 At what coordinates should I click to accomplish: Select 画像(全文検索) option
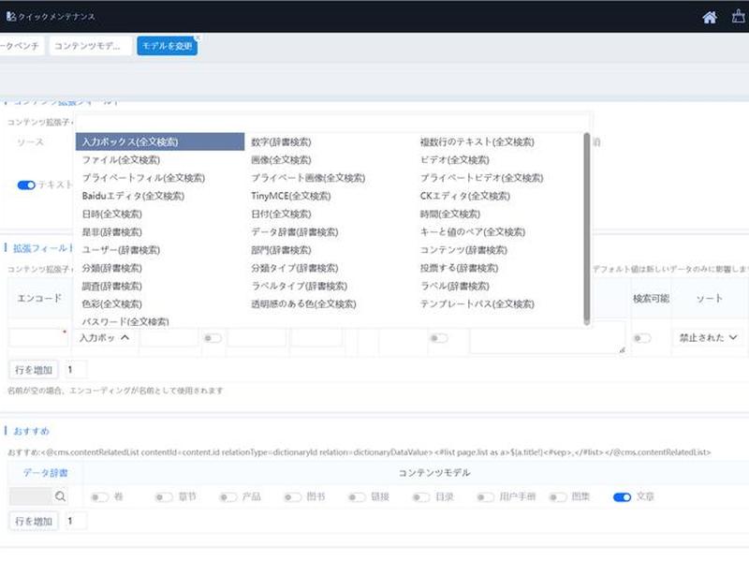pyautogui.click(x=281, y=159)
